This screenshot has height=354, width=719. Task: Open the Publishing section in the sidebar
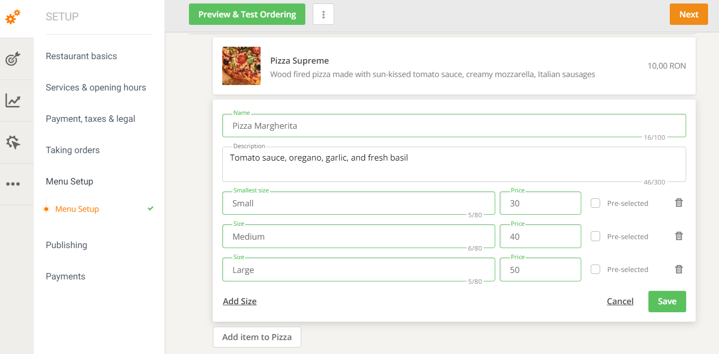66,245
